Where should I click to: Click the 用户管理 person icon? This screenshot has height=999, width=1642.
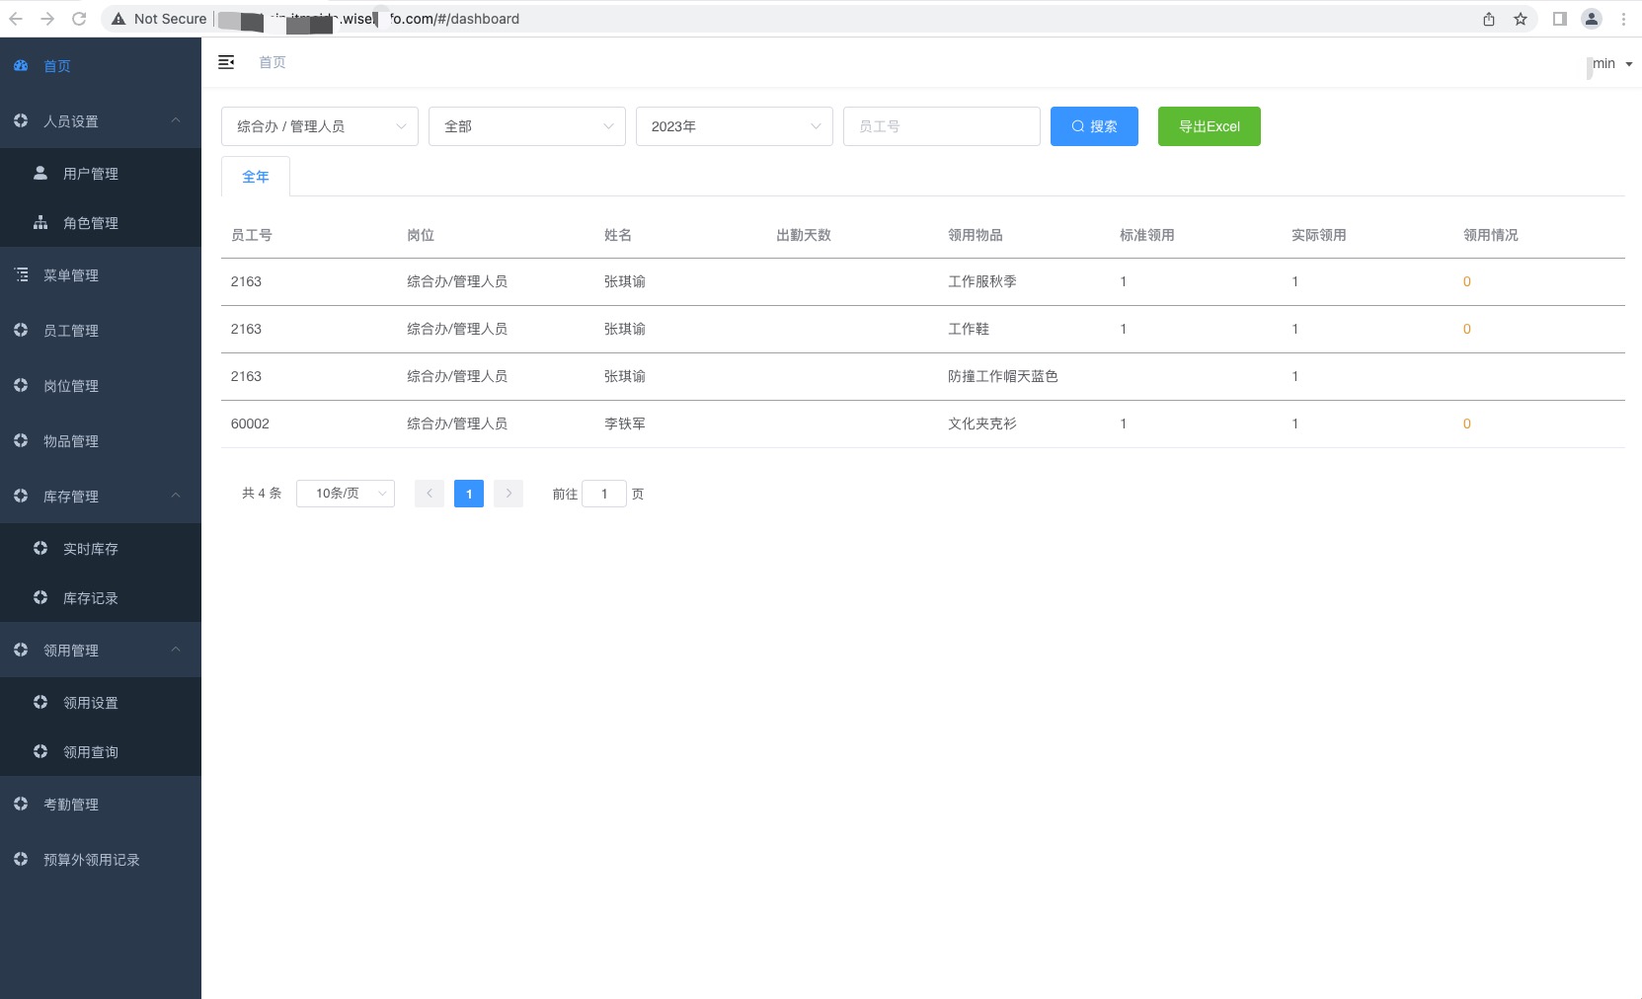(40, 173)
